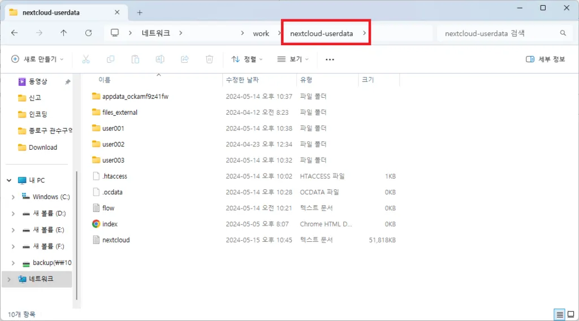Click the Chrome HTML D... type cell
Image resolution: width=579 pixels, height=321 pixels.
point(326,224)
